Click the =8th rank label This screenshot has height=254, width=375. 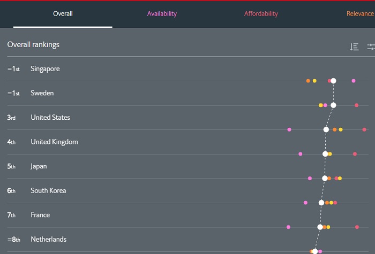pos(13,239)
